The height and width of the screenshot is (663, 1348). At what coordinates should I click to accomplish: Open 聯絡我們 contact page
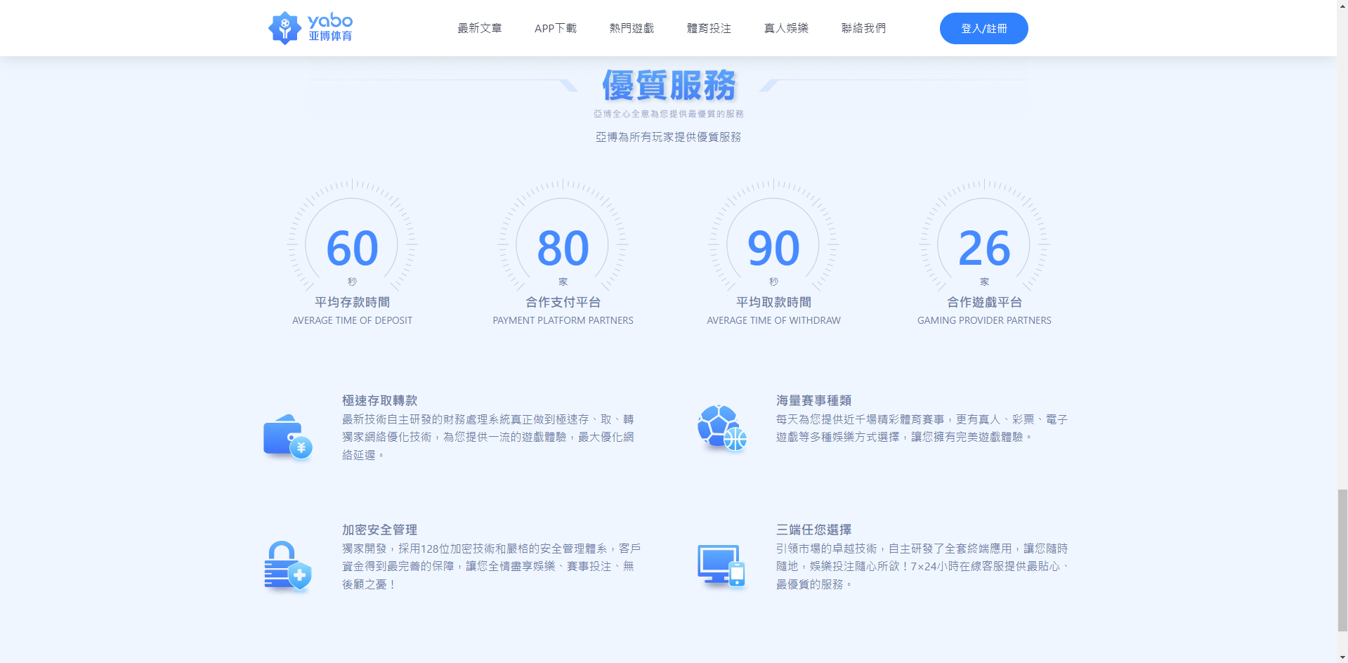[x=863, y=28]
